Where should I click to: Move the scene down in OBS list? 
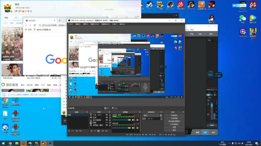[81, 131]
